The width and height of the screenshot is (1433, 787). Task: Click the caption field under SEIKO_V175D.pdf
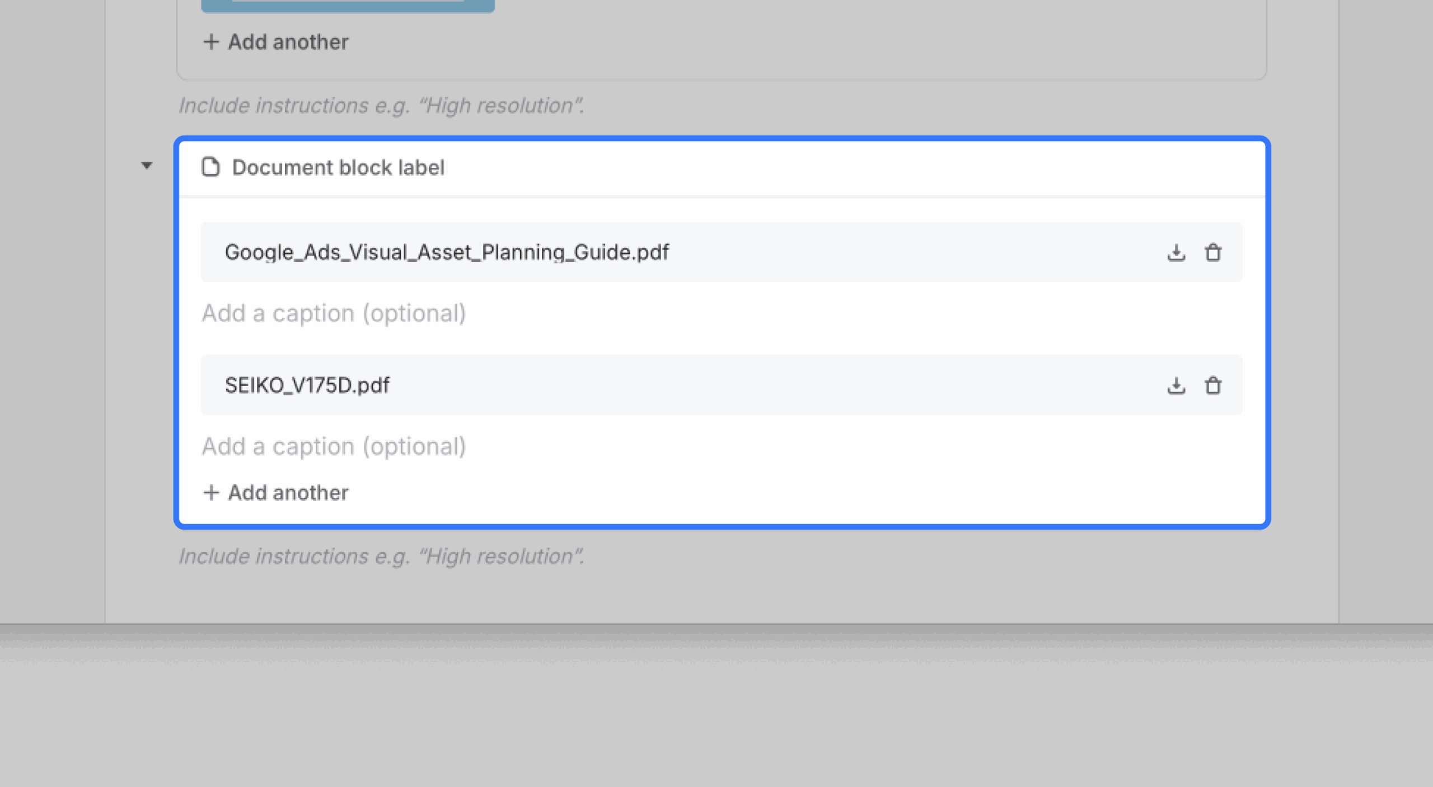334,446
